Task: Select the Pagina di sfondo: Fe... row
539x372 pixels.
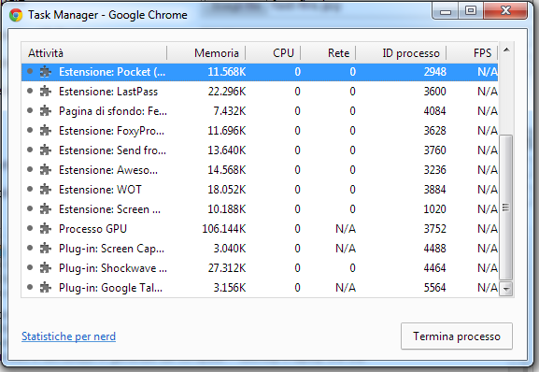Action: (x=260, y=111)
